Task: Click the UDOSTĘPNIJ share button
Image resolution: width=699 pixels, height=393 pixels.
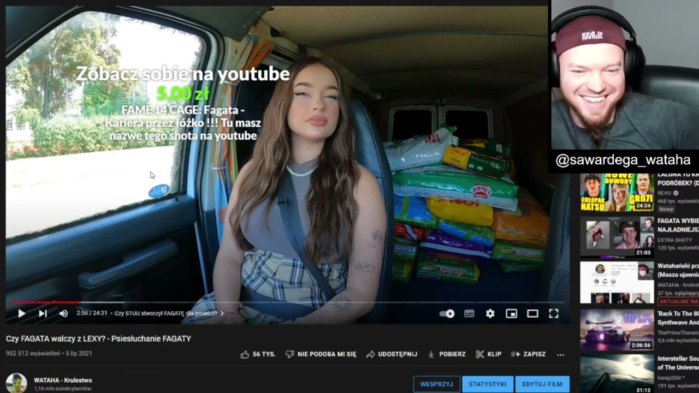Action: tap(392, 354)
